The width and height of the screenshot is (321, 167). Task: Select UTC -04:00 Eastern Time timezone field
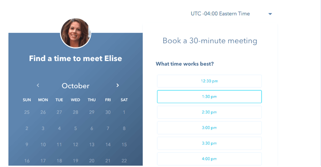[x=231, y=14]
